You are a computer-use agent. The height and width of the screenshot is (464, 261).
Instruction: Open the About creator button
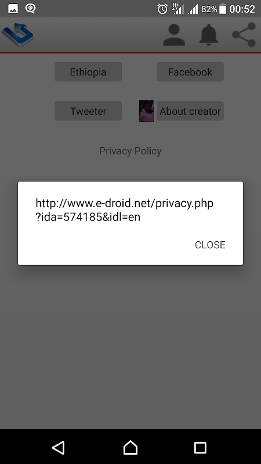(190, 111)
